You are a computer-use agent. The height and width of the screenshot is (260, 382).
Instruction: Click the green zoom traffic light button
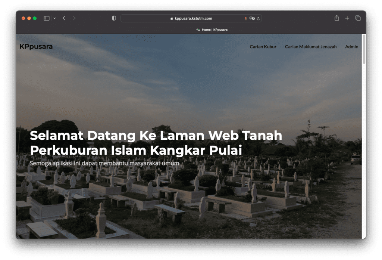[35, 18]
